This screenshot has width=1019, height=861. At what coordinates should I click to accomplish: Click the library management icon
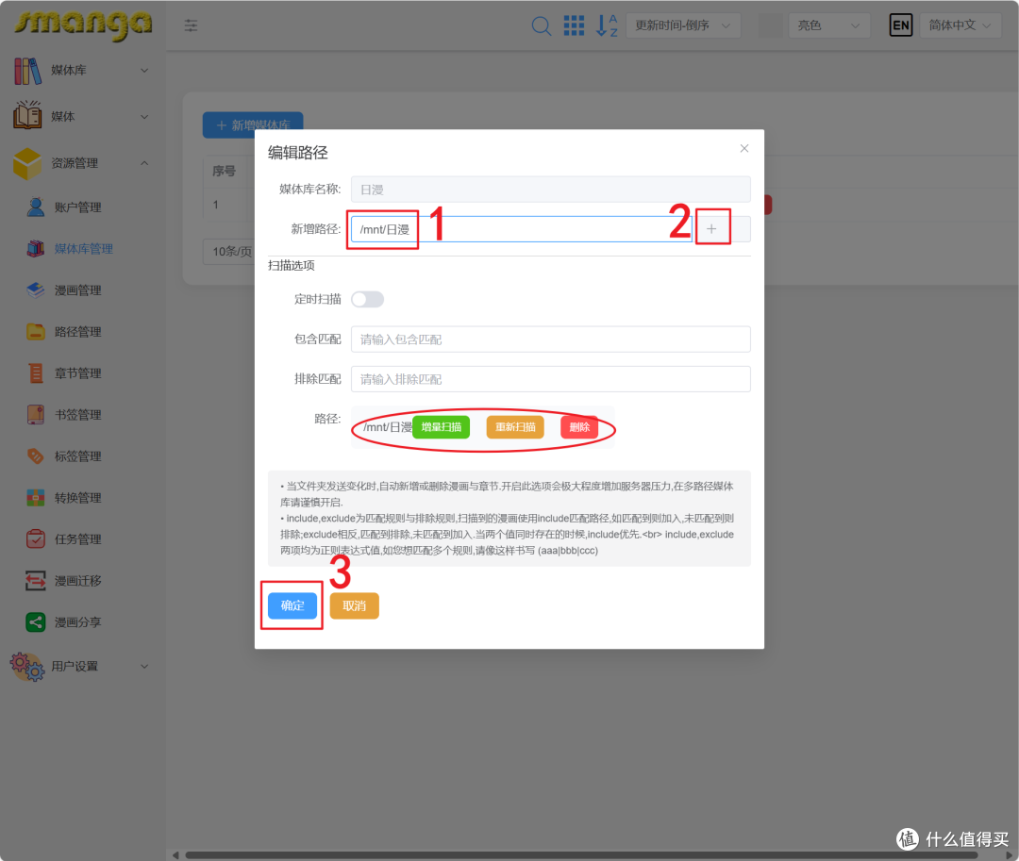pos(36,249)
